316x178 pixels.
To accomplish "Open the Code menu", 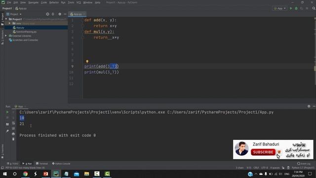I will 44,2.
